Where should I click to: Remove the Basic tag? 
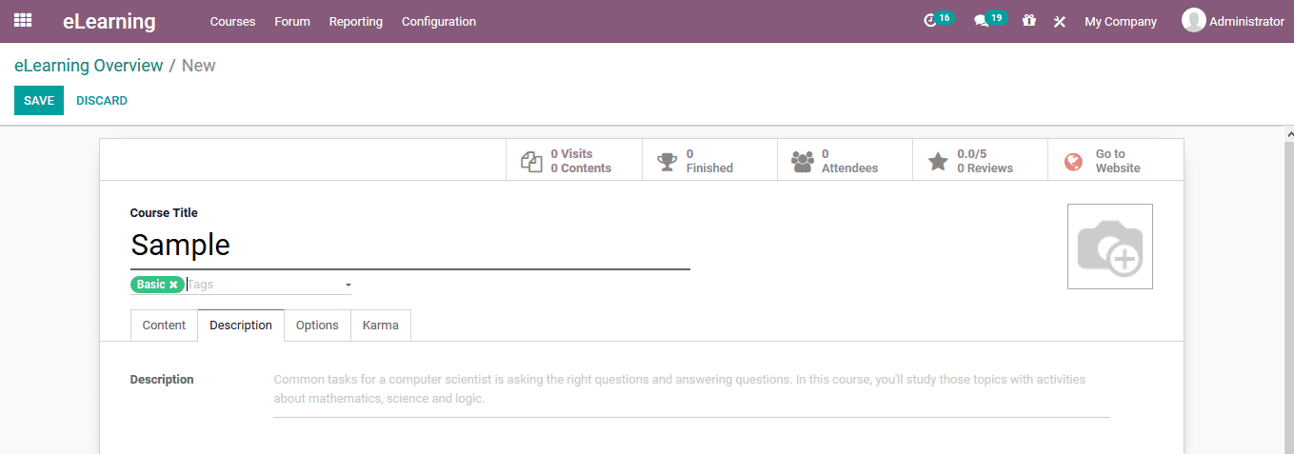[x=173, y=285]
